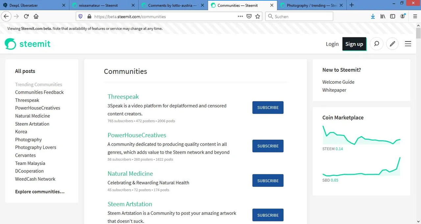Click '765 subscribers • 472 posters • 2006 posts' text
This screenshot has height=224, width=421.
141,121
